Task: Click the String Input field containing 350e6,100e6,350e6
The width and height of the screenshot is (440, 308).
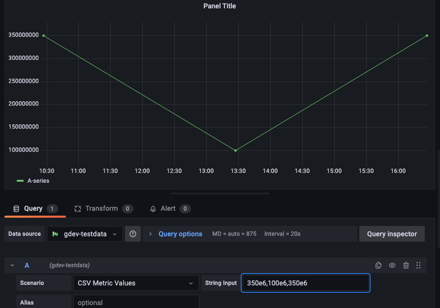Action: tap(305, 283)
